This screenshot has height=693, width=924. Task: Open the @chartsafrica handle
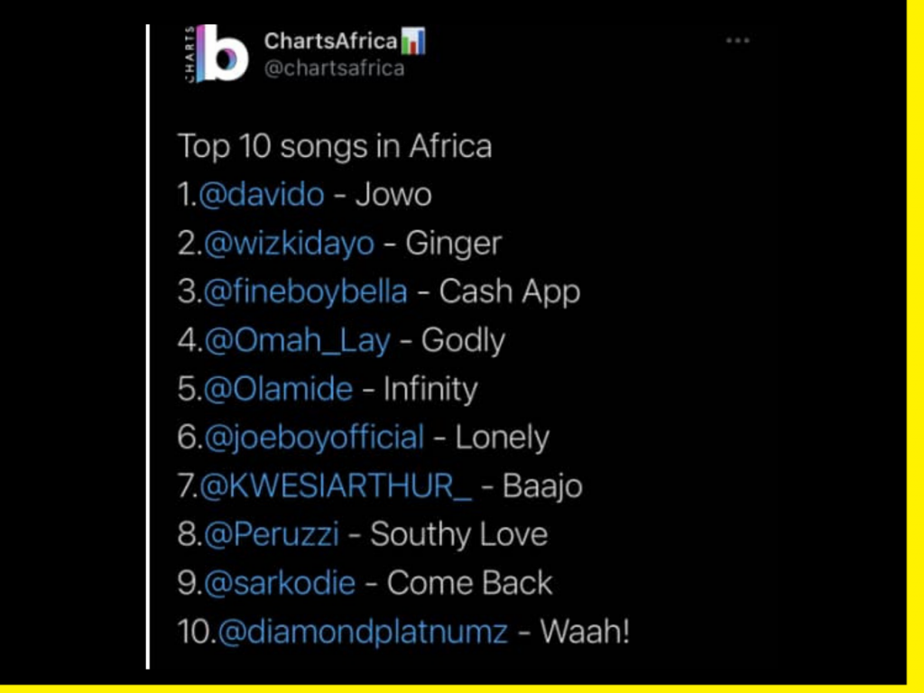tap(334, 69)
